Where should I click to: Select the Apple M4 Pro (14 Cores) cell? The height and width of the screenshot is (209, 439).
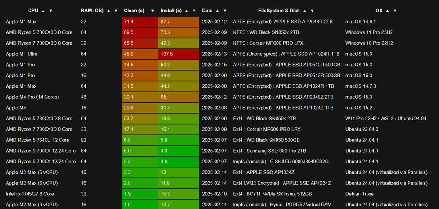(x=32, y=97)
